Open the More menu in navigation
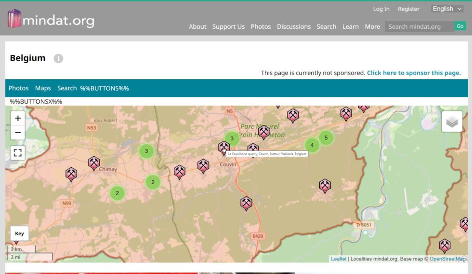This screenshot has width=472, height=274. tap(372, 26)
